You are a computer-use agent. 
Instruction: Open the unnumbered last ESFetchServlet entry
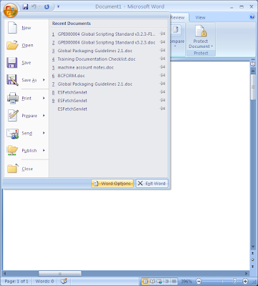click(x=104, y=109)
